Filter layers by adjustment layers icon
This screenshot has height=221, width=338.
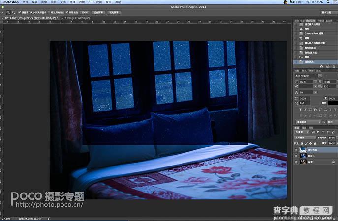(318, 132)
